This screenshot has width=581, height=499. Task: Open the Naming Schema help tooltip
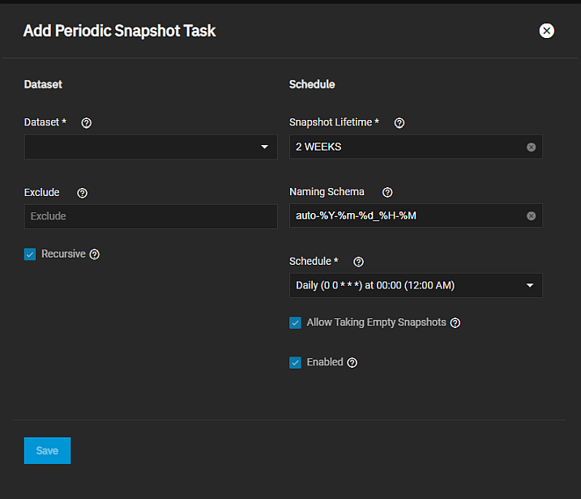(x=387, y=193)
